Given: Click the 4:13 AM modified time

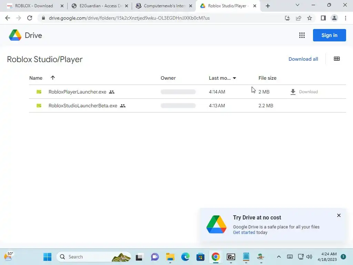Looking at the screenshot, I should coord(217,106).
